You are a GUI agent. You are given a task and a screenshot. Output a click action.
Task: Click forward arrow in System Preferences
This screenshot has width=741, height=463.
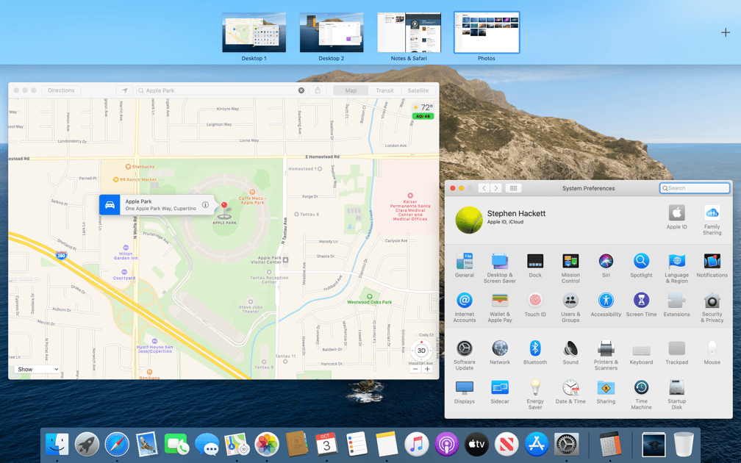tap(495, 188)
